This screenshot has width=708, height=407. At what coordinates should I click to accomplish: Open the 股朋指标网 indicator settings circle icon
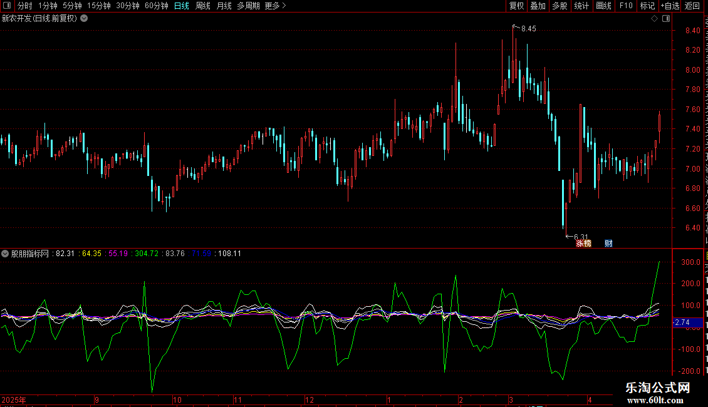coord(5,254)
